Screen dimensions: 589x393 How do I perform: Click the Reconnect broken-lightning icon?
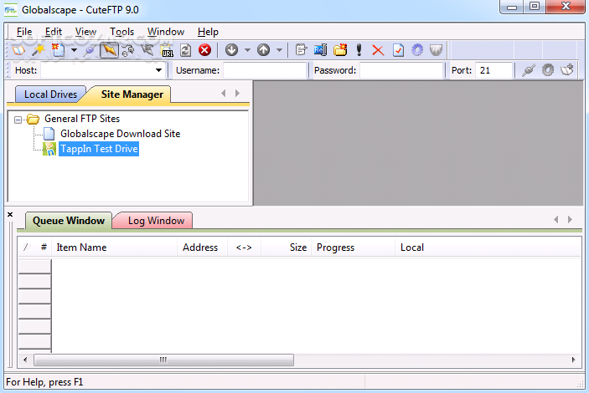pos(147,50)
